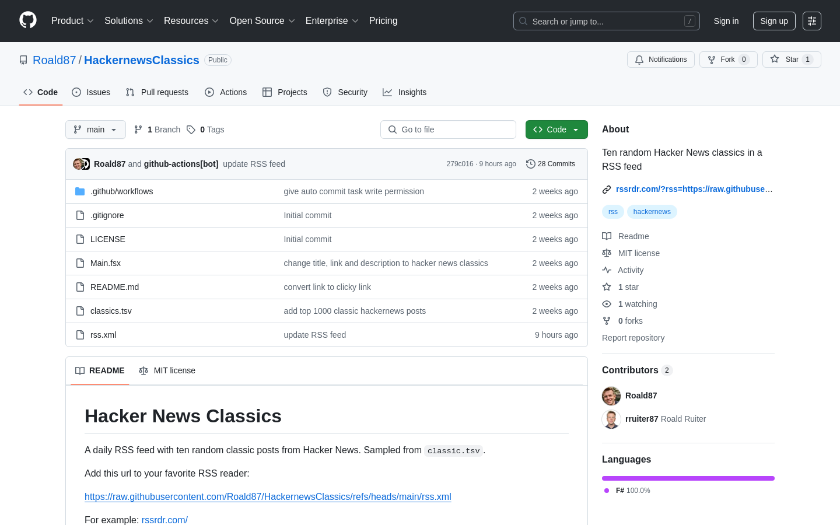
Task: Click the file icon next to README.md
Action: [80, 287]
